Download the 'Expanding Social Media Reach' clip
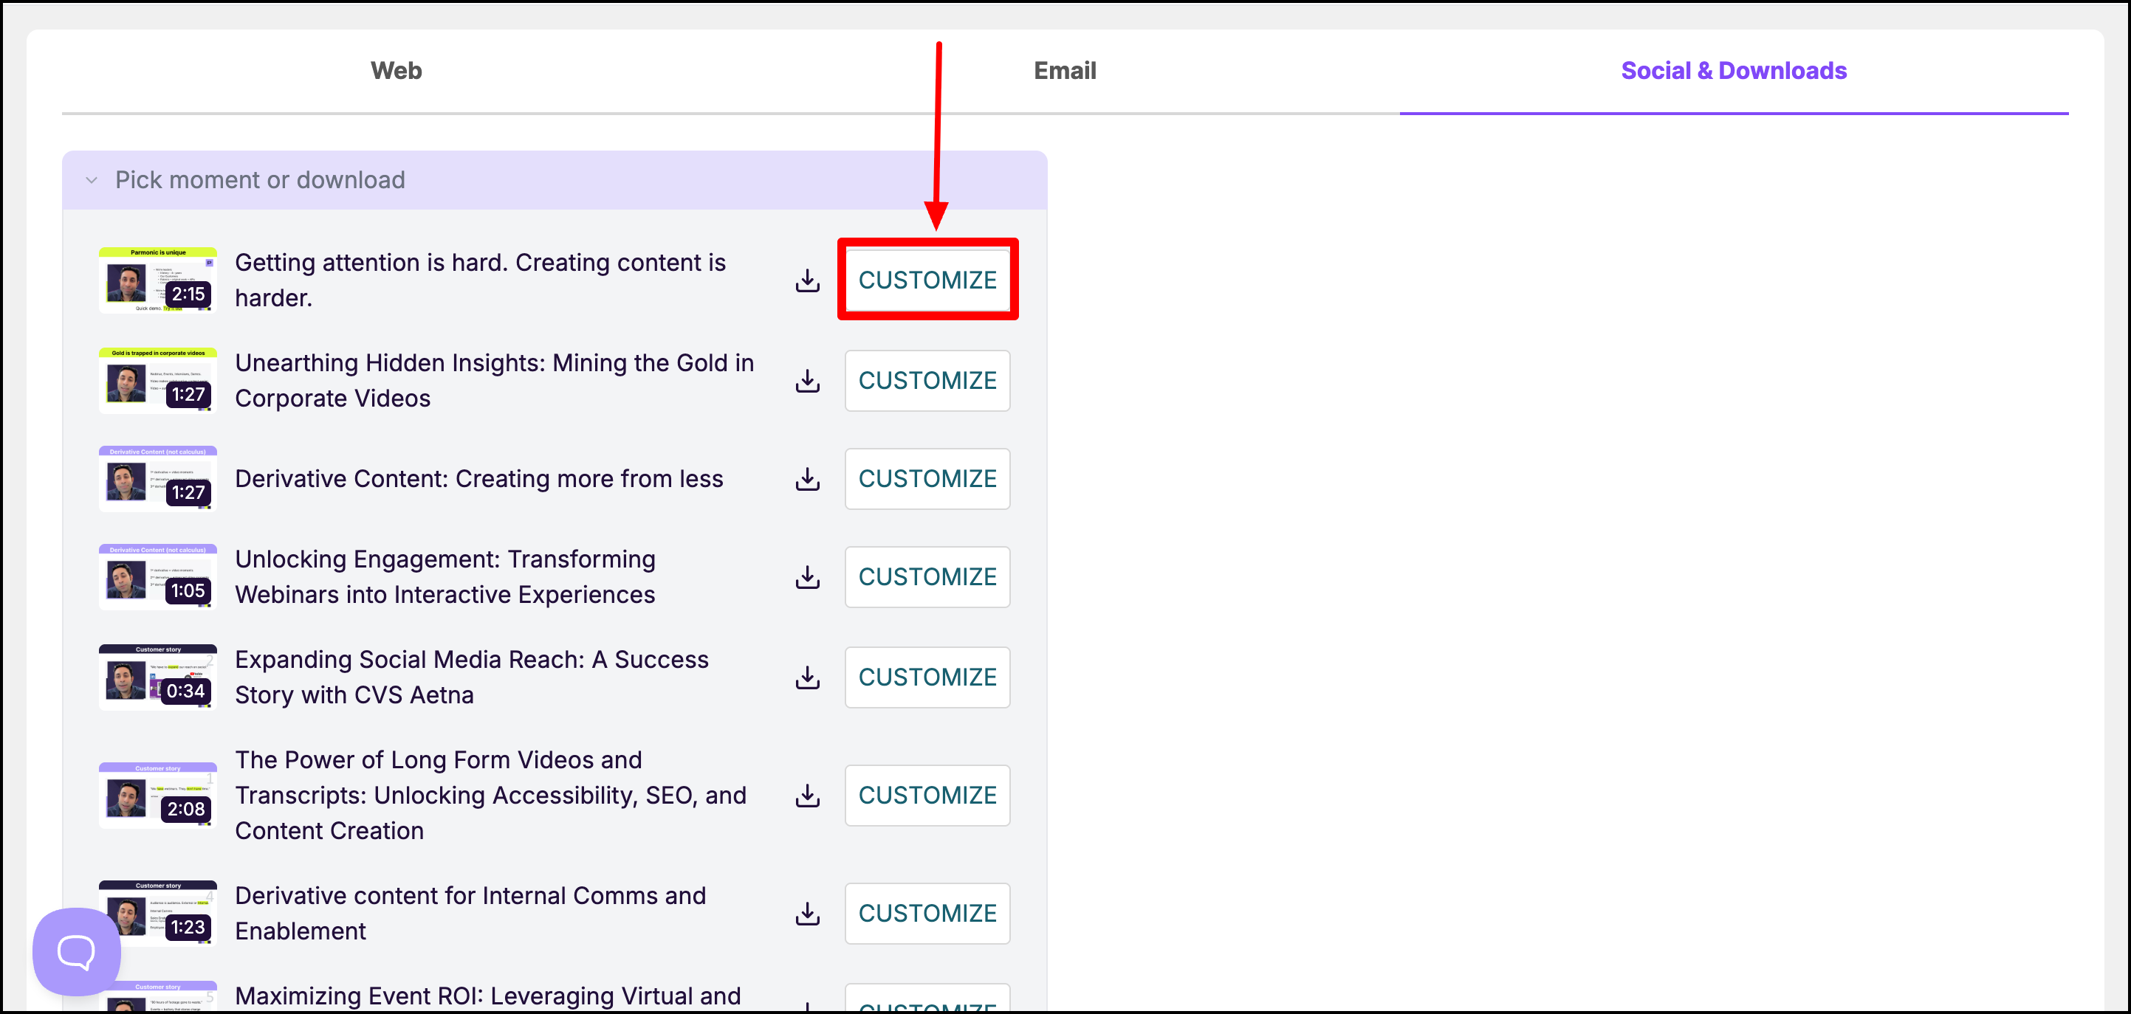Viewport: 2131px width, 1014px height. [807, 677]
